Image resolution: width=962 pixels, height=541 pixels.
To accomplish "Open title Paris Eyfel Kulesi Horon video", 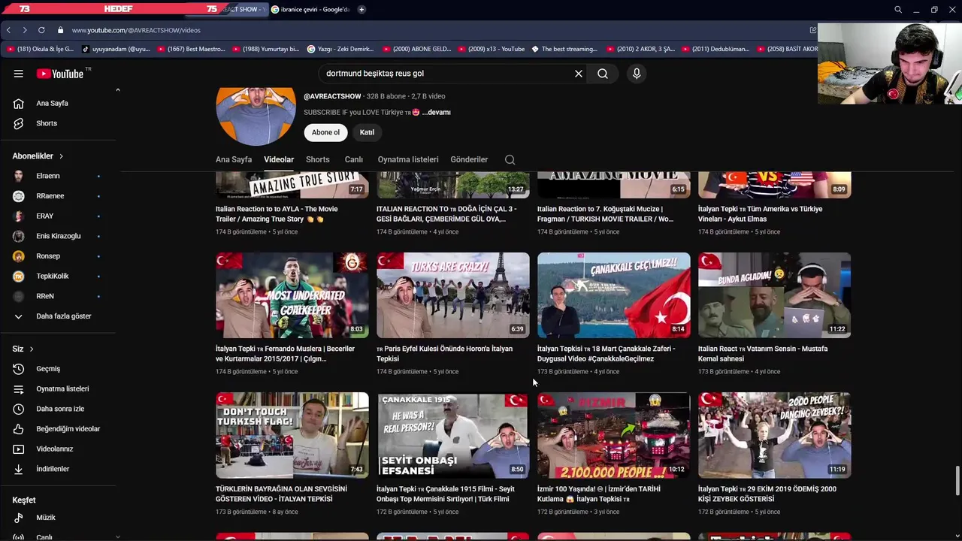I will tap(444, 353).
